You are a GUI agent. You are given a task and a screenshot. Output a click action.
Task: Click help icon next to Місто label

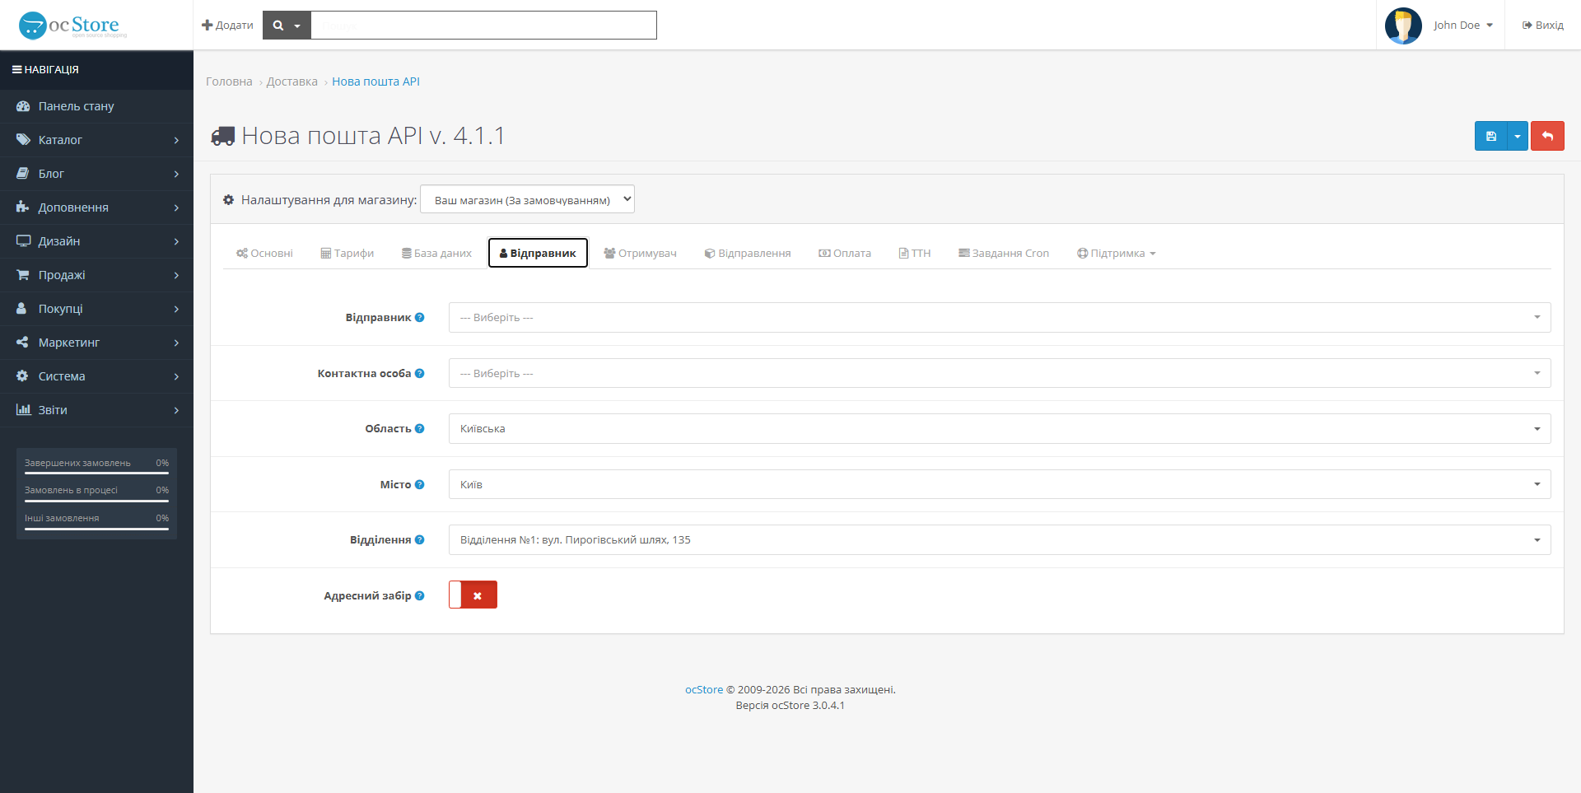click(420, 485)
